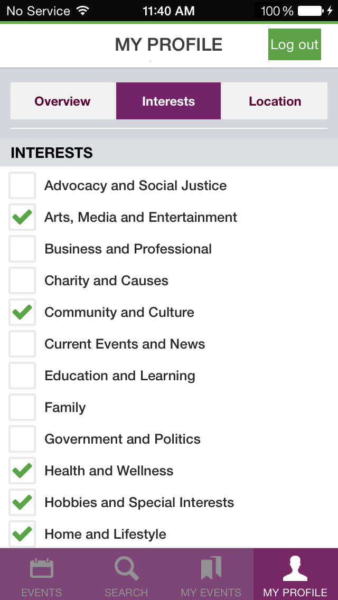Viewport: 338px width, 600px height.
Task: Enable the Family interest checkbox
Action: coord(22,407)
